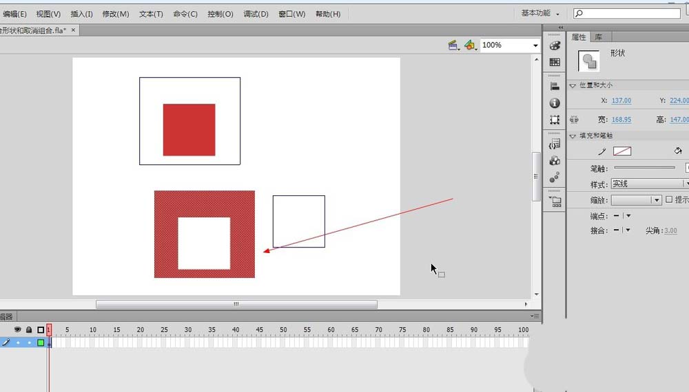The height and width of the screenshot is (392, 689).
Task: Open the Project panel icon
Action: [555, 202]
